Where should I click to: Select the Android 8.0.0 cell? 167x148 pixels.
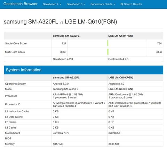(61, 84)
